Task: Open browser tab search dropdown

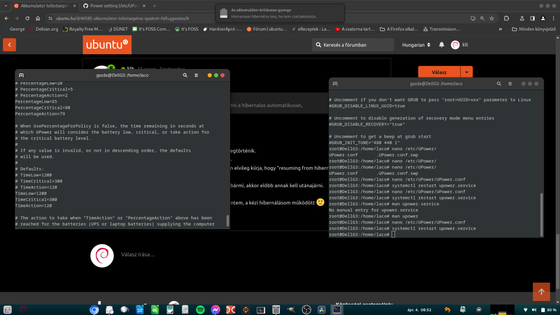Action: (5, 6)
